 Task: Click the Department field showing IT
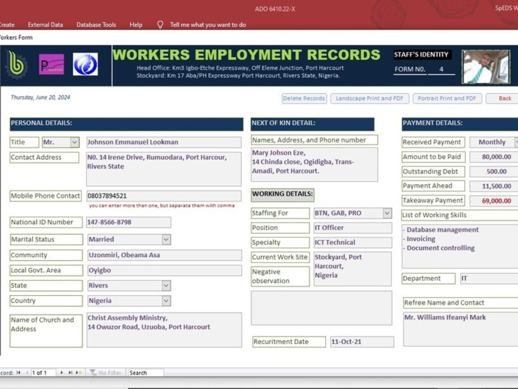(489, 279)
